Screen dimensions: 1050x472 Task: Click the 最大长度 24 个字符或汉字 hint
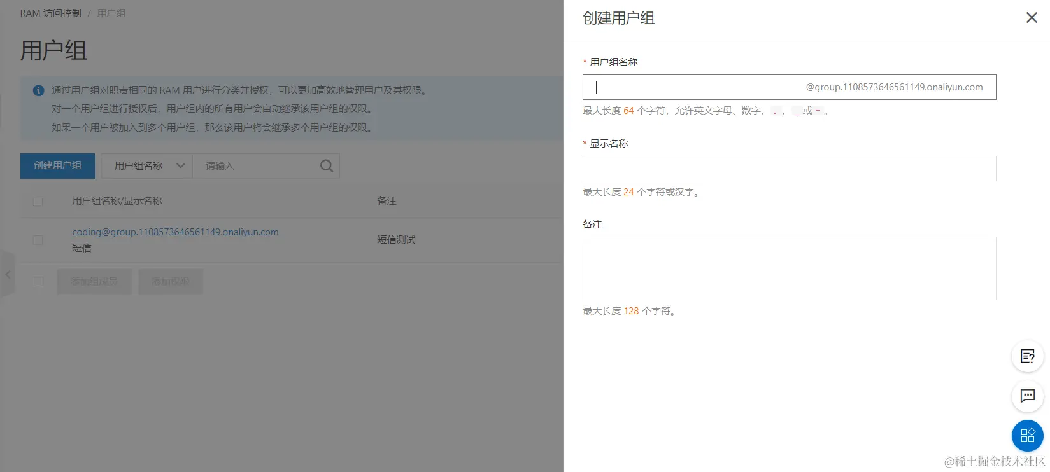click(642, 192)
